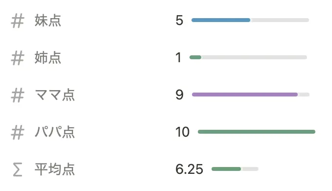
Task: Click the number icon beside パパ点
Action: [x=17, y=132]
